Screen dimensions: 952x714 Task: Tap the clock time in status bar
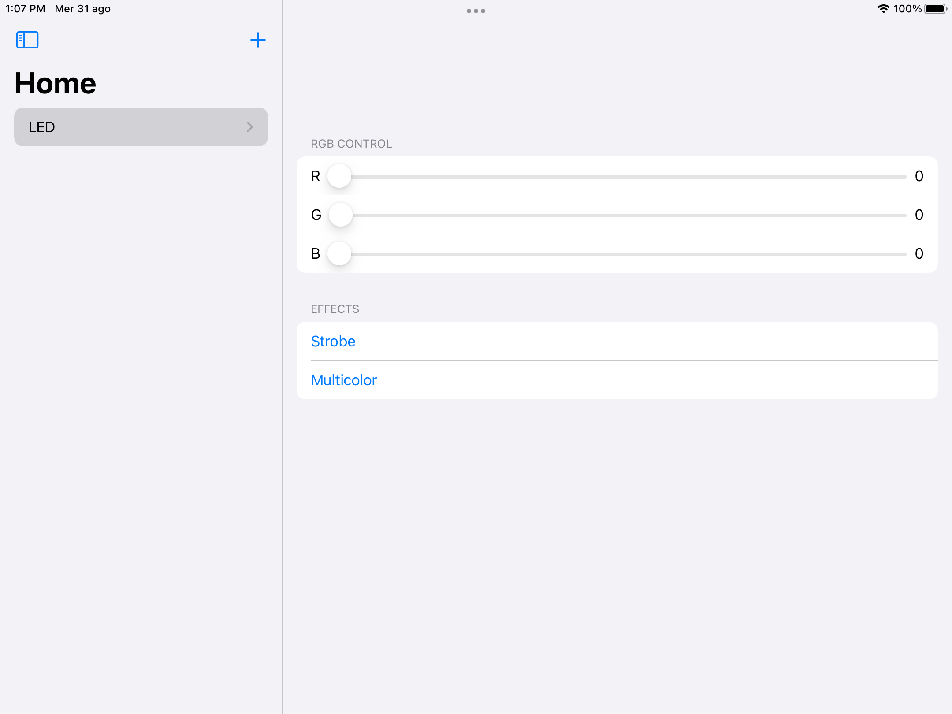(x=25, y=9)
